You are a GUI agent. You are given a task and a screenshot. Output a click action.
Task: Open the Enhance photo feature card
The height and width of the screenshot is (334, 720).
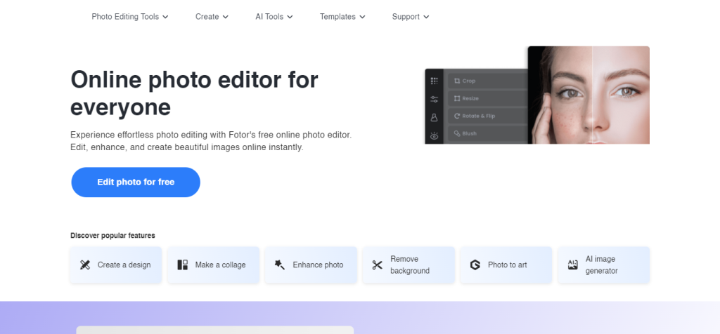[x=311, y=265]
